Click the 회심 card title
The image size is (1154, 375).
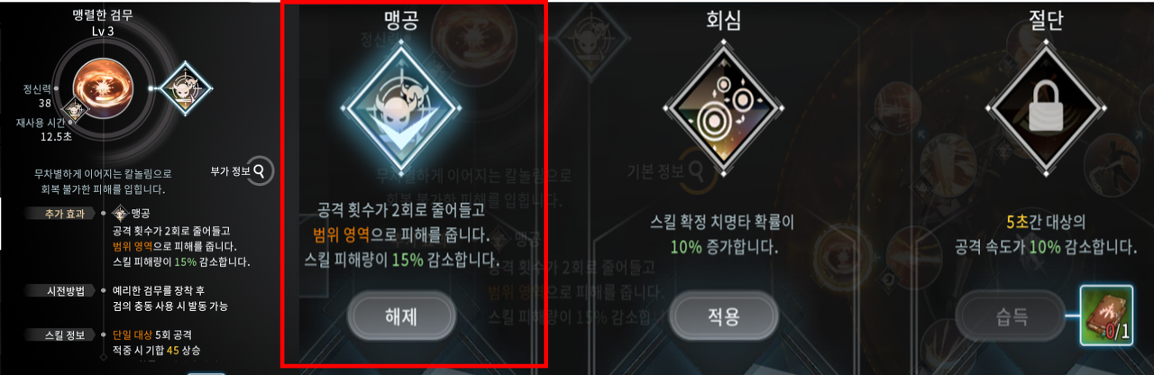(x=721, y=21)
